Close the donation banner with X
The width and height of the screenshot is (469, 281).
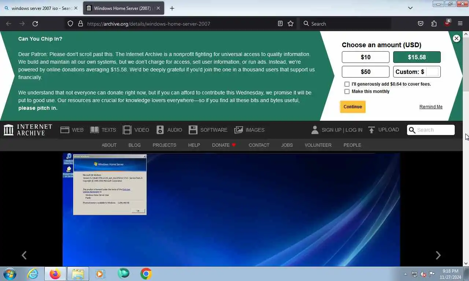pyautogui.click(x=456, y=38)
